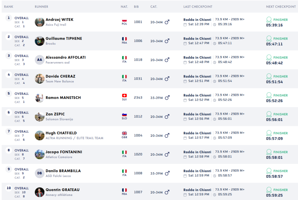Click the Great Britain flag for Hugh Chatfield
The height and width of the screenshot is (200, 298).
pos(124,134)
